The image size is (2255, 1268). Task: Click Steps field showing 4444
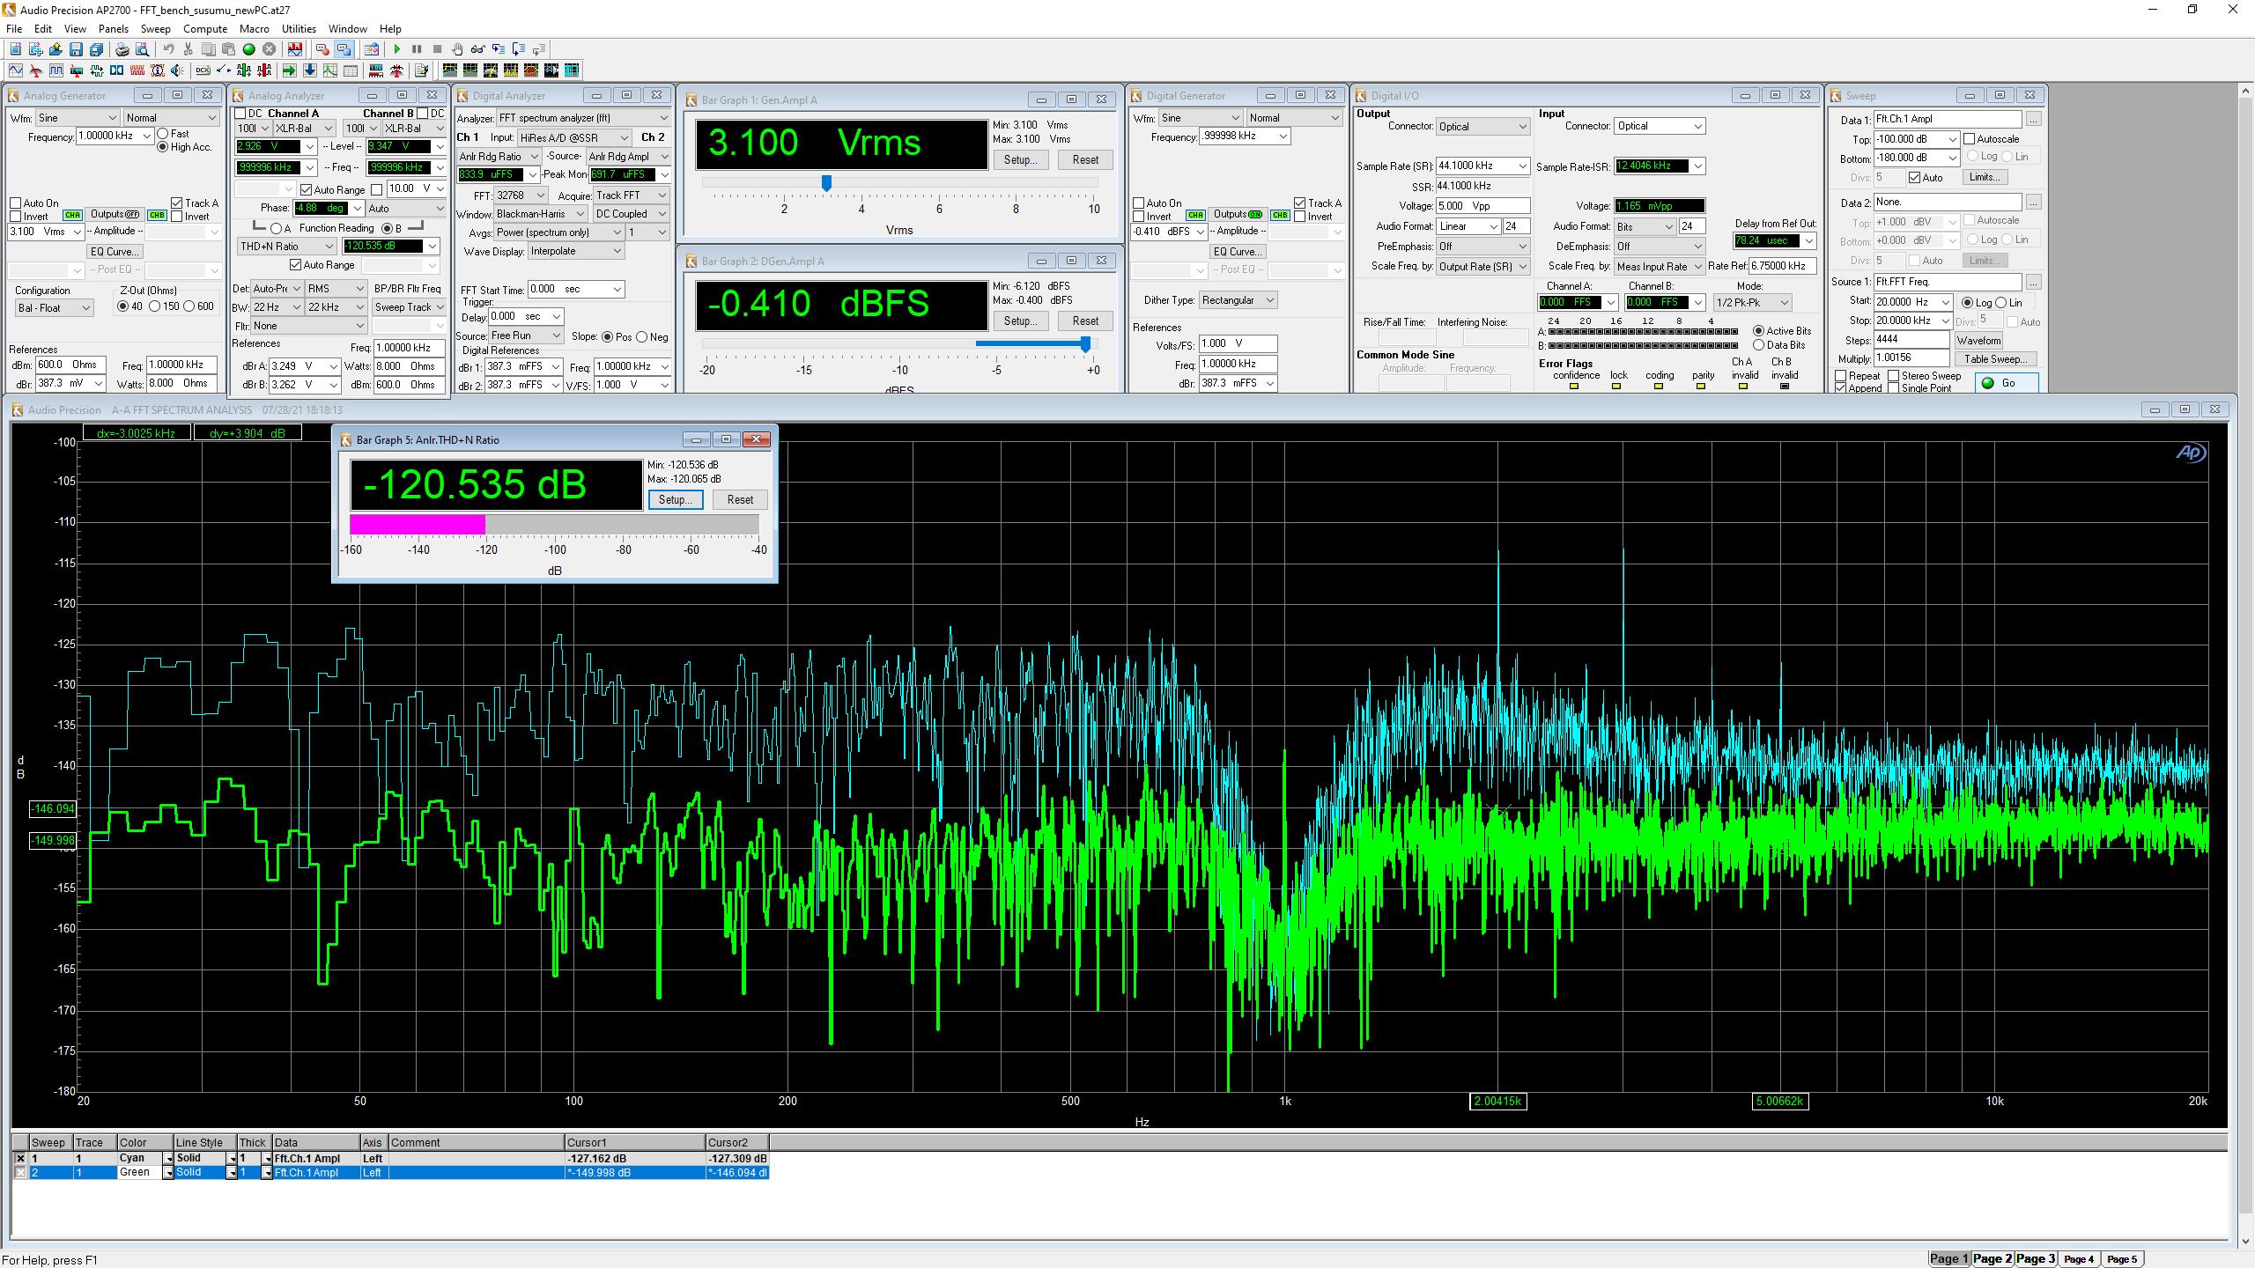[x=1911, y=340]
